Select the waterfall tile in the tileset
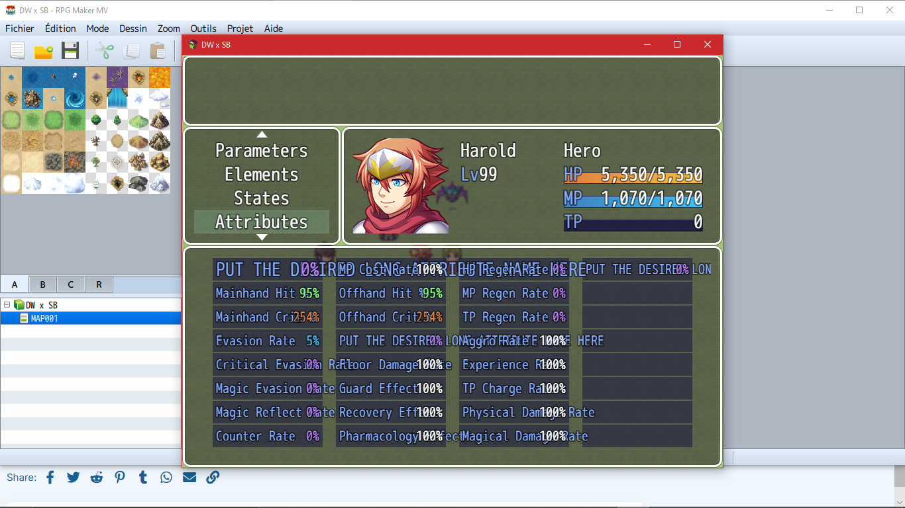The width and height of the screenshot is (905, 508). pos(117,99)
